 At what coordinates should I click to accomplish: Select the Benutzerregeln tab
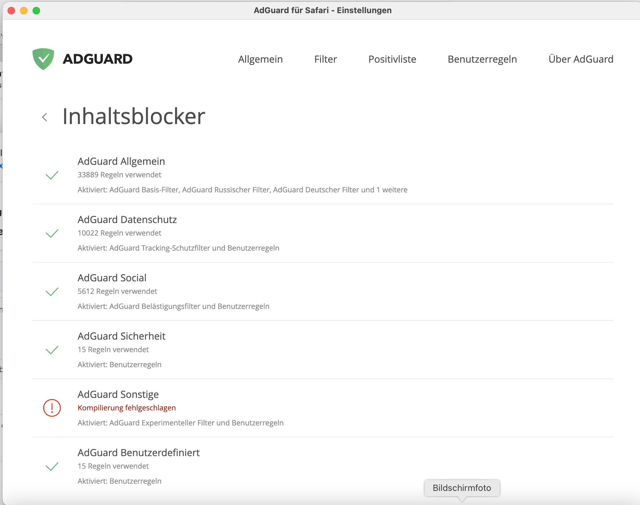point(483,59)
